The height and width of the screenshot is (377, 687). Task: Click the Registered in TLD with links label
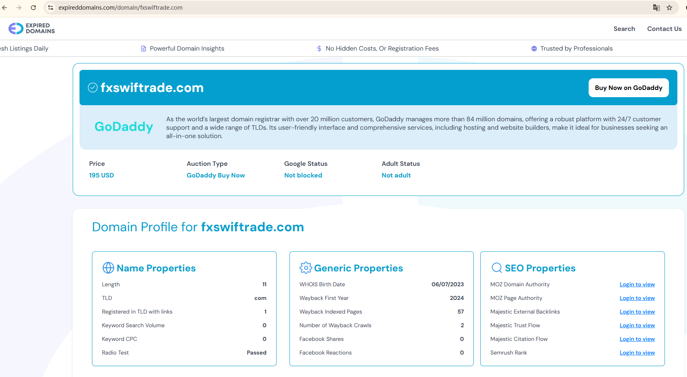pos(137,312)
